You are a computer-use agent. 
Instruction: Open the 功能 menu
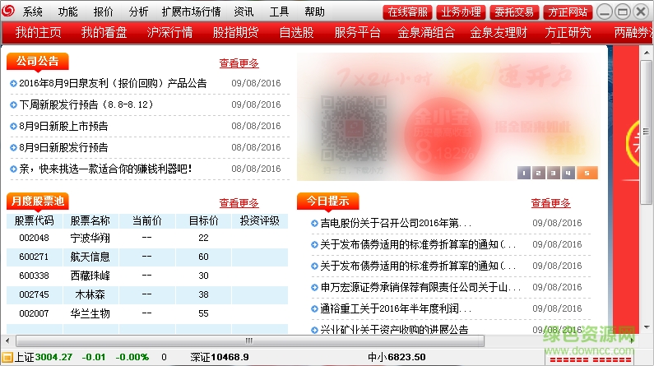click(68, 12)
